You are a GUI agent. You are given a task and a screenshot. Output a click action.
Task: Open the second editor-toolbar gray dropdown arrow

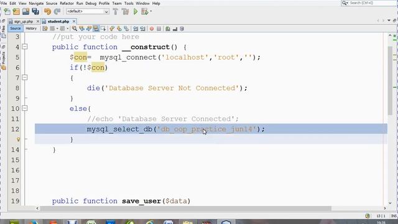67,29
